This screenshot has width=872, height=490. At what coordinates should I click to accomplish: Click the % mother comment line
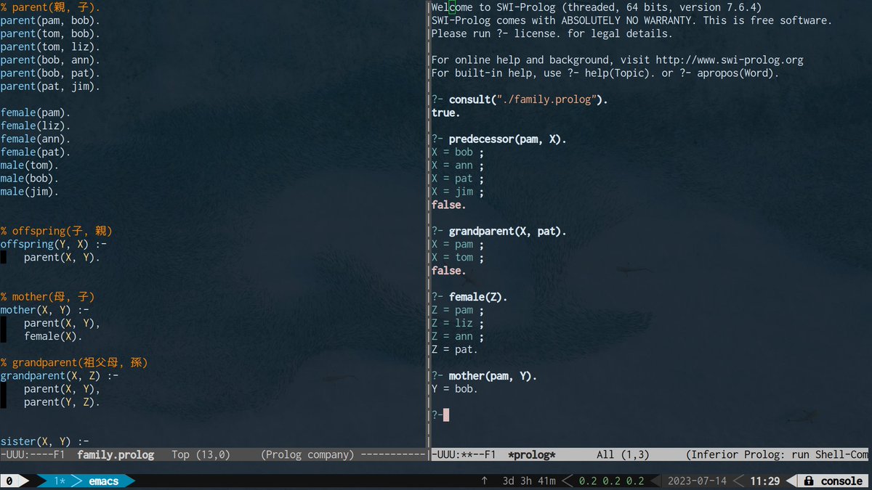(x=47, y=297)
